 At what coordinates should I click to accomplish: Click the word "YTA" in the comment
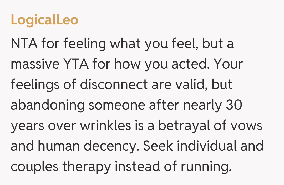click(x=72, y=64)
